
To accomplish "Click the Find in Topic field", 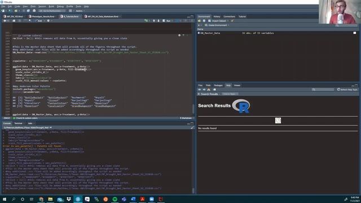I will pos(230,94).
